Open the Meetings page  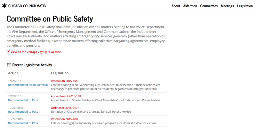pos(227,6)
